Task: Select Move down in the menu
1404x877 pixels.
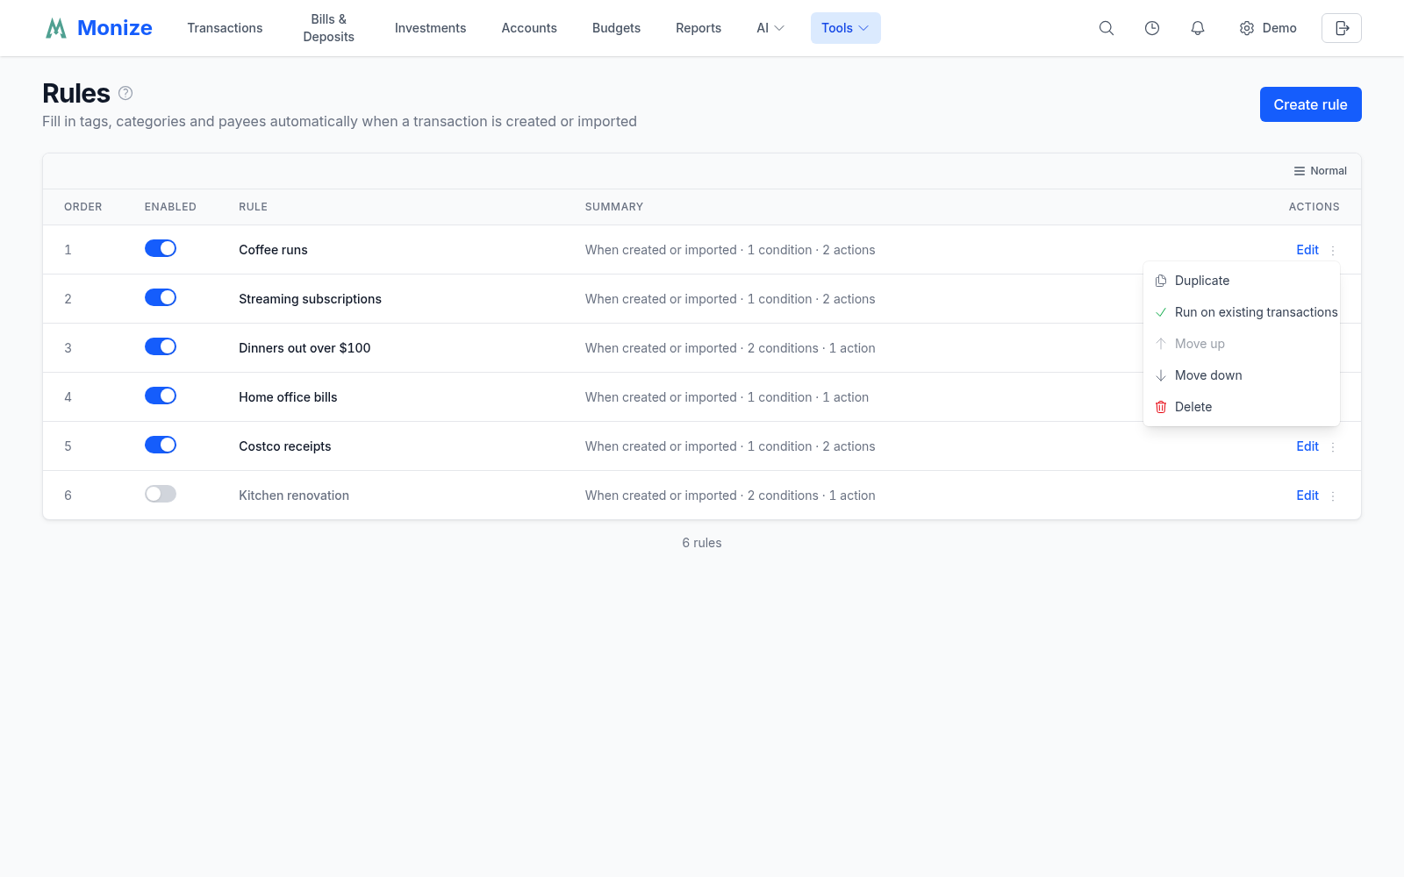Action: click(x=1242, y=375)
